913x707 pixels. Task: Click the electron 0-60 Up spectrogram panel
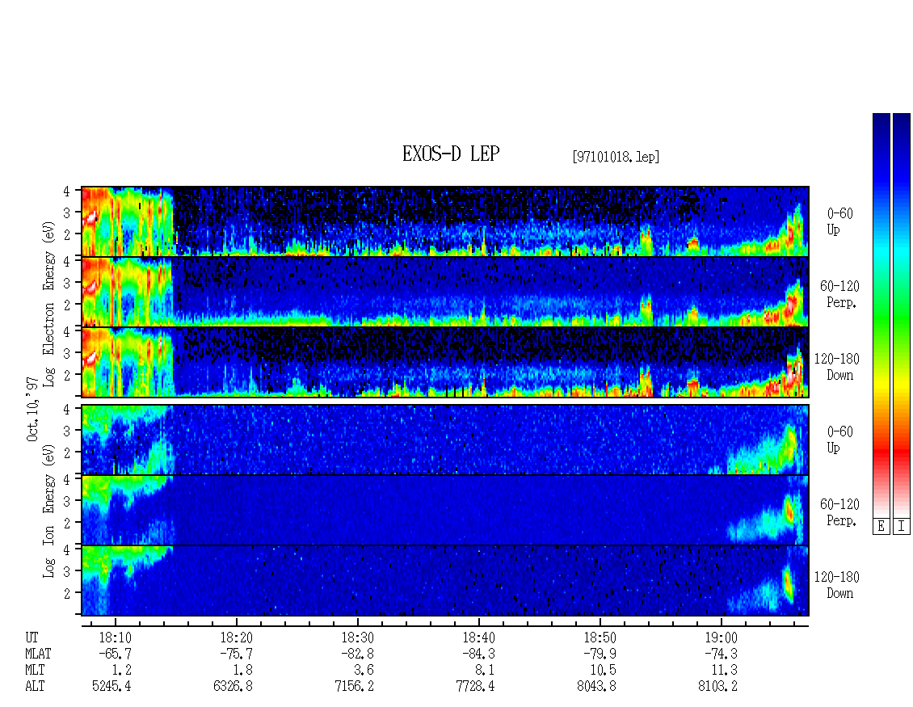pos(445,221)
